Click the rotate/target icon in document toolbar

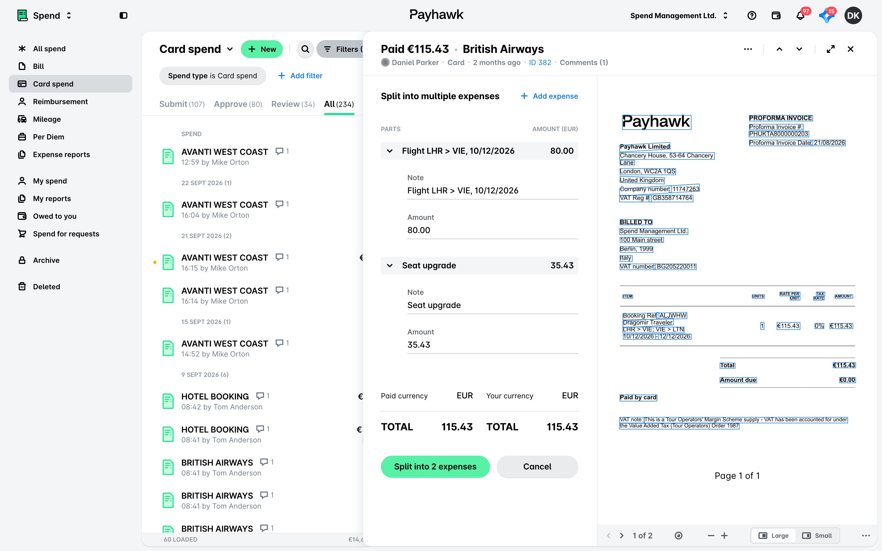pyautogui.click(x=678, y=535)
